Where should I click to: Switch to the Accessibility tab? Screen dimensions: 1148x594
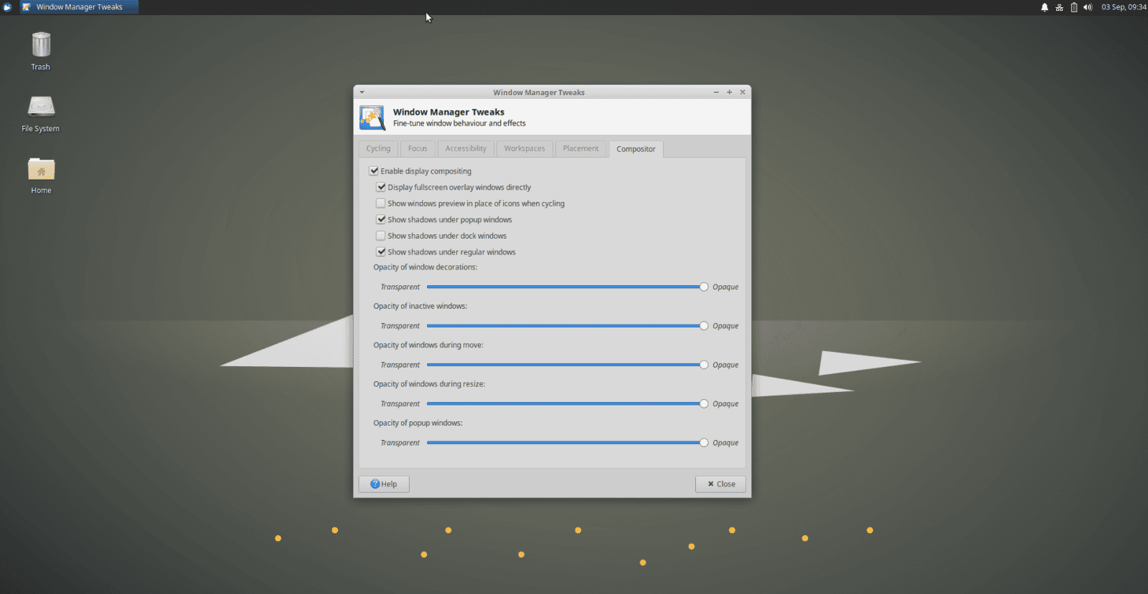pos(466,148)
